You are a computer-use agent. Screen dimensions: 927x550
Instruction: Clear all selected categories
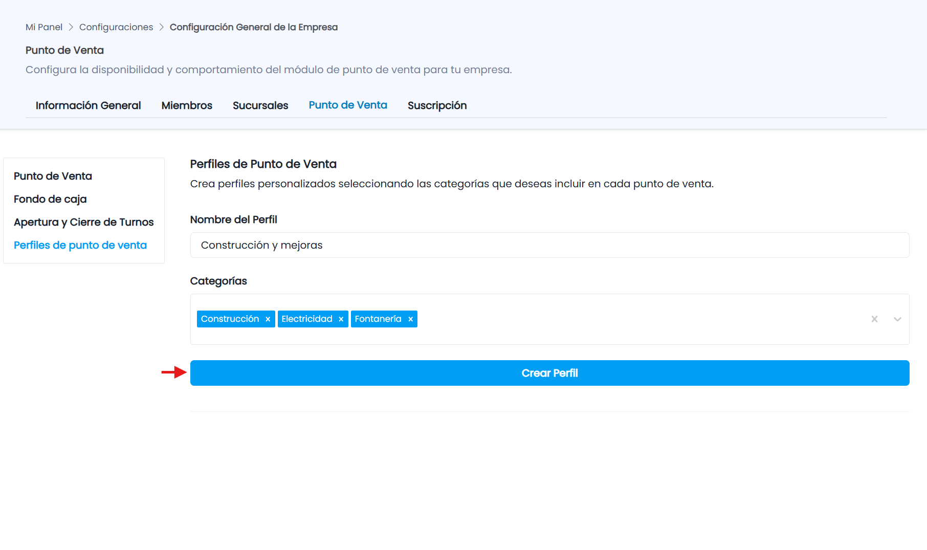874,319
